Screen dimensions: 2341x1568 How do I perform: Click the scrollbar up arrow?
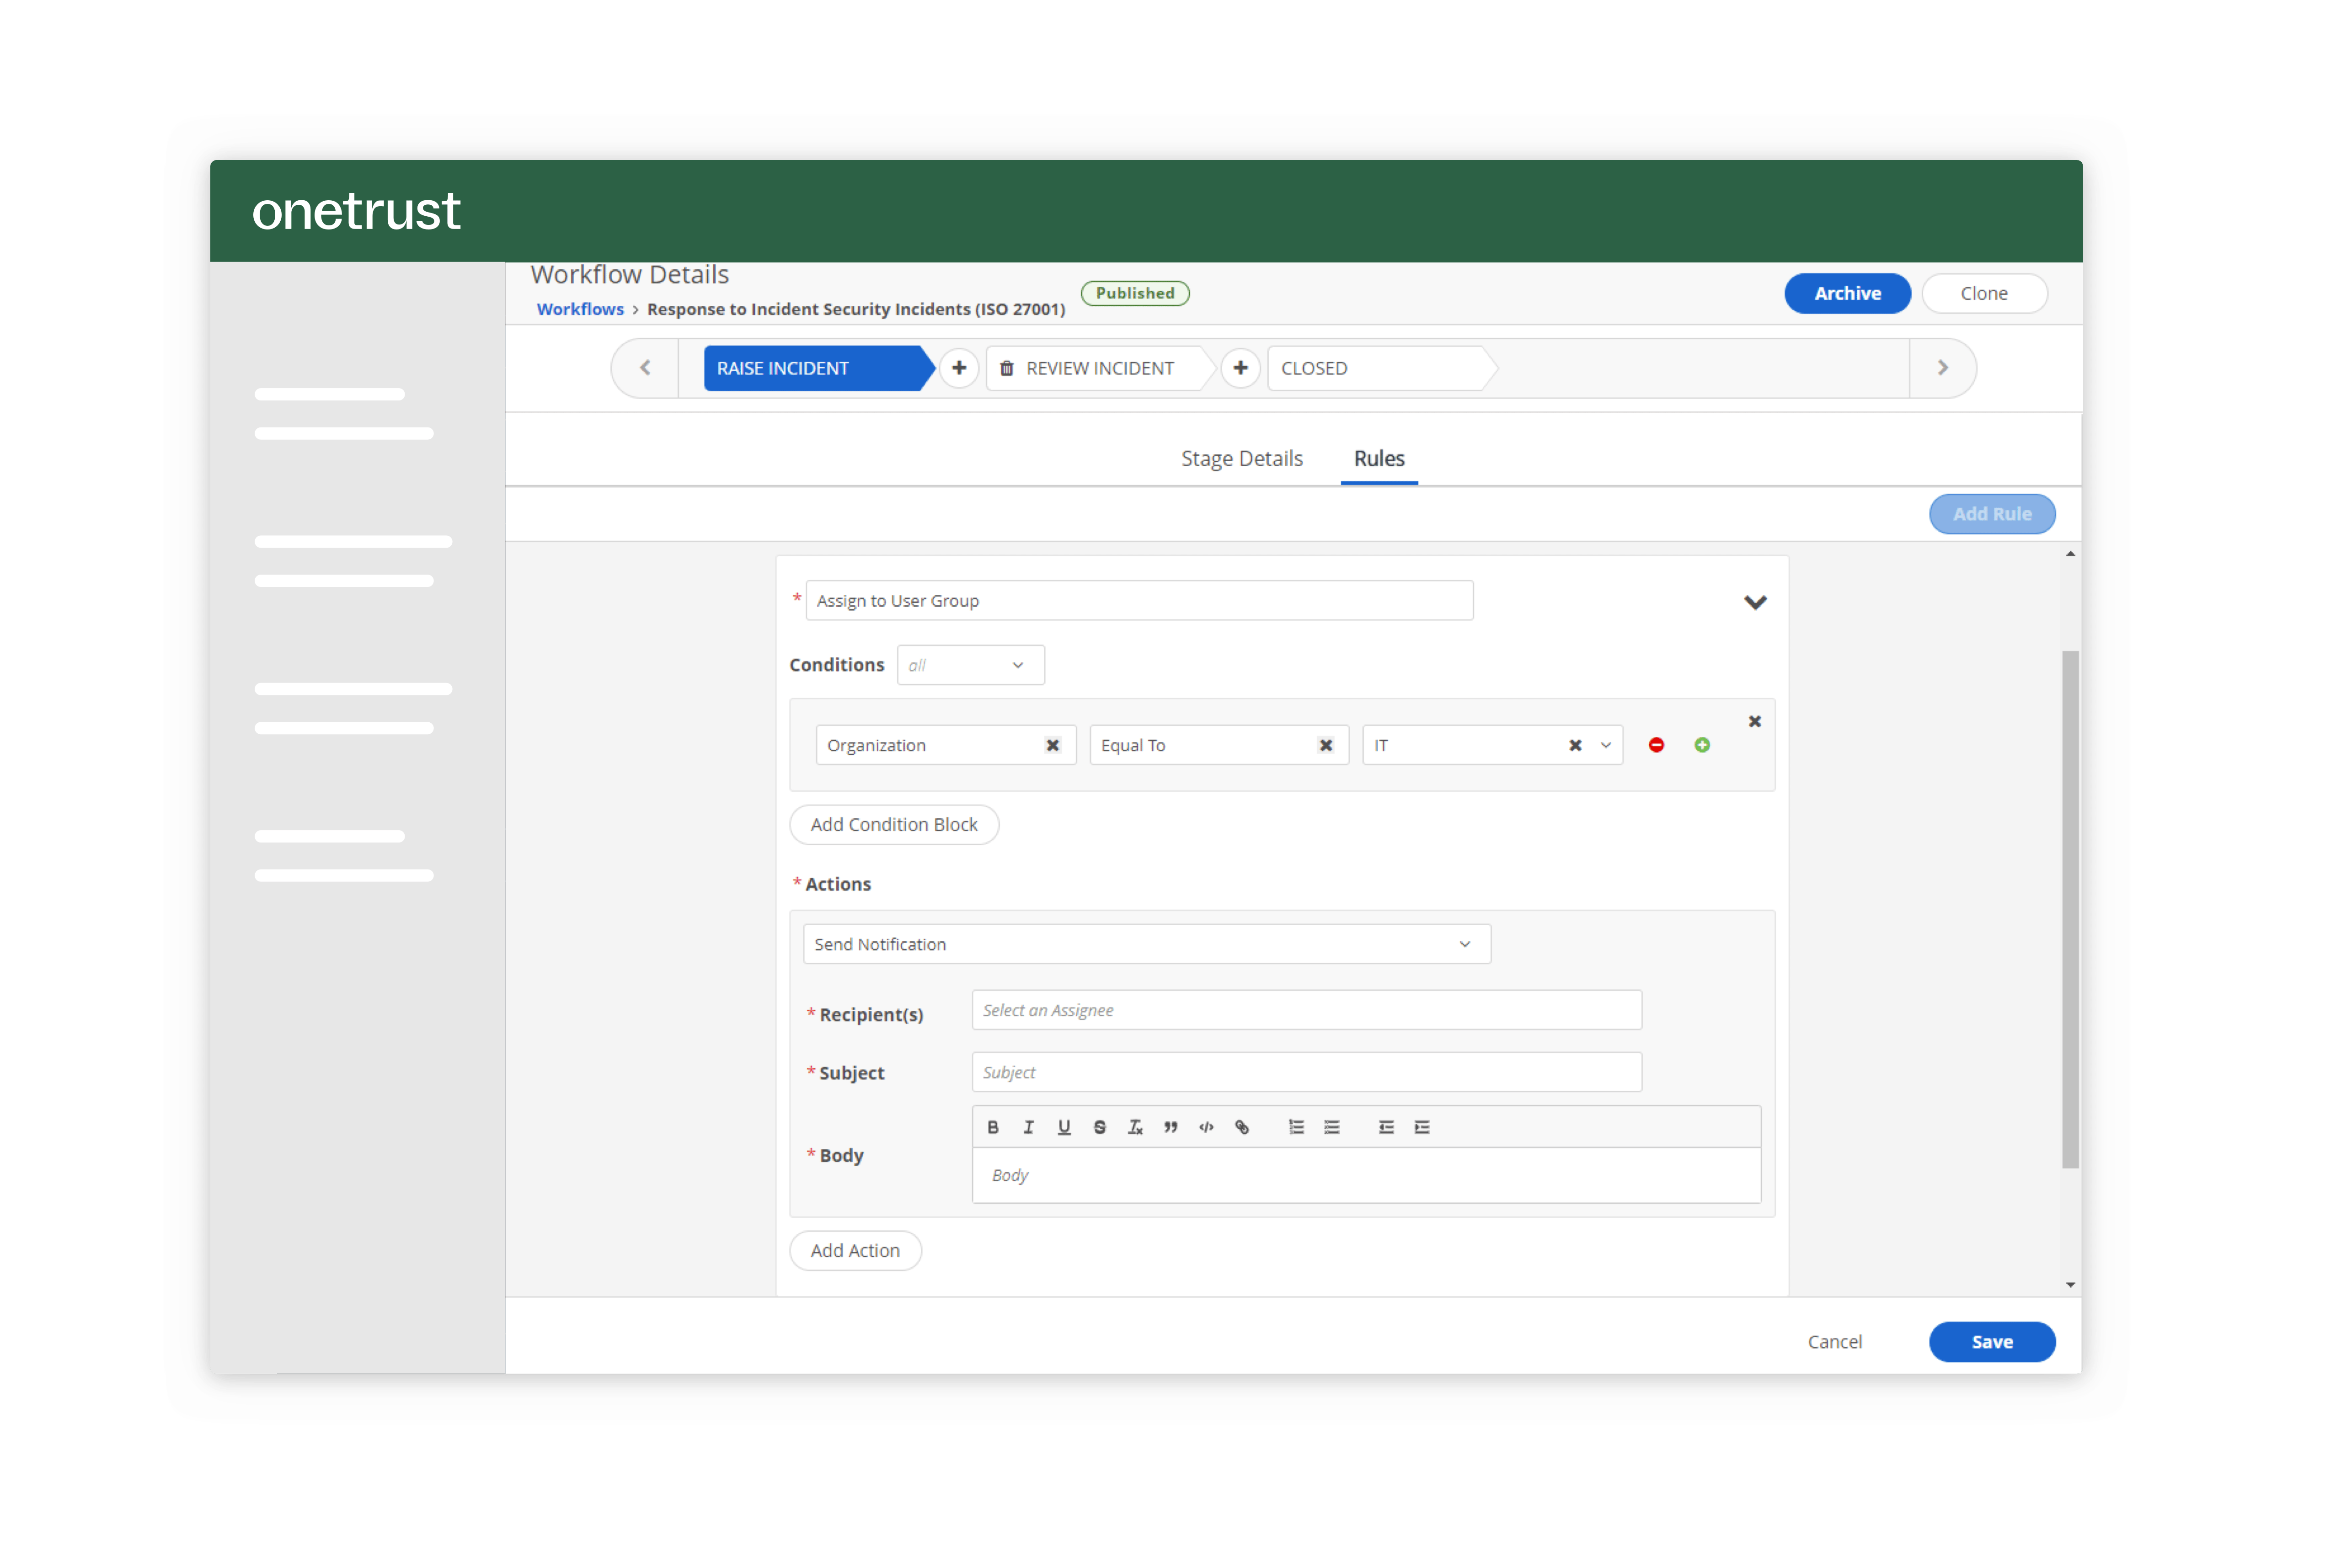[2070, 554]
